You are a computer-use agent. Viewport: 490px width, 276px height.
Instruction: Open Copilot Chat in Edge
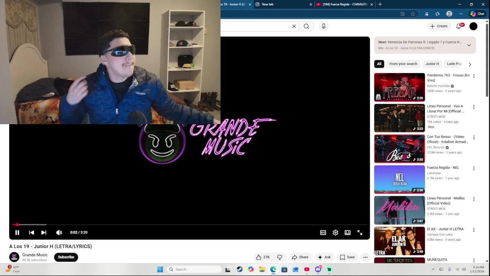coord(477,14)
